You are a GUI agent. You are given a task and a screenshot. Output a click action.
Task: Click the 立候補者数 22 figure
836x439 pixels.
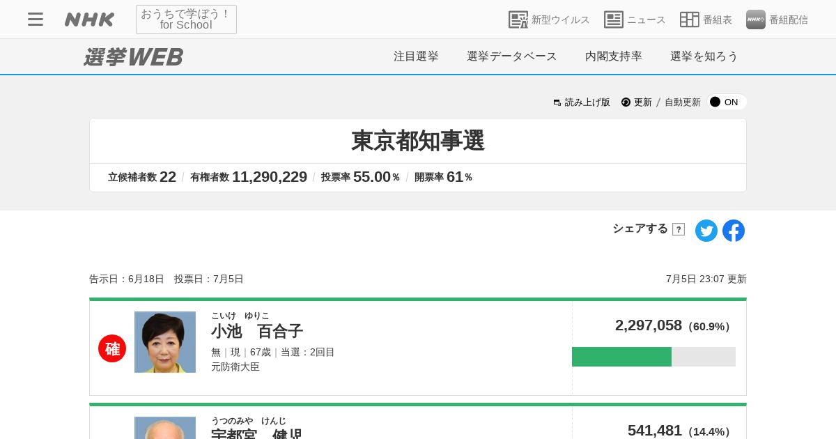point(142,177)
